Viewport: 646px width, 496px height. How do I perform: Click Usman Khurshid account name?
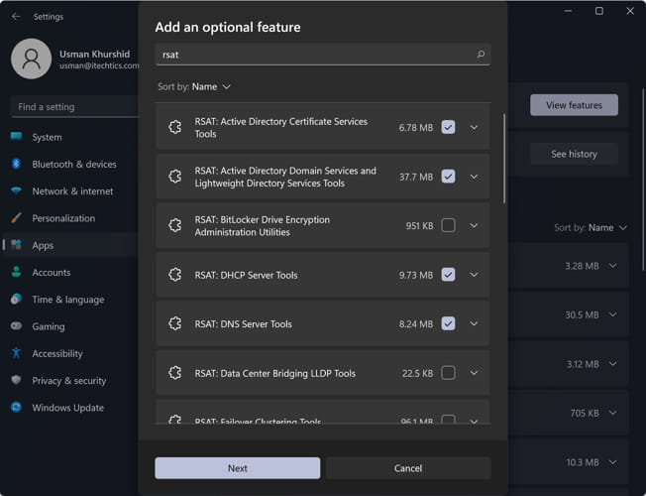94,54
